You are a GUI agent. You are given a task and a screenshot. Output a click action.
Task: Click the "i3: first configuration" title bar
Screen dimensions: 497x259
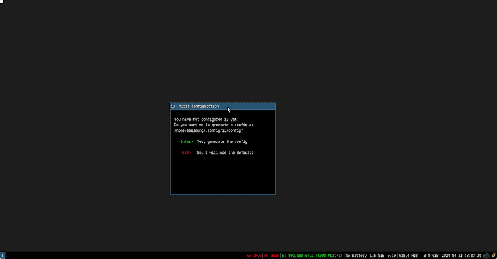tap(223, 106)
